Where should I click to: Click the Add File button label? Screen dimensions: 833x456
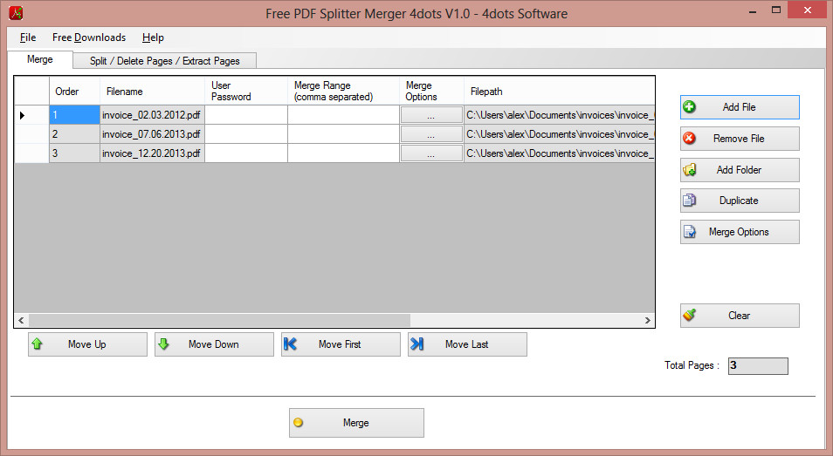739,107
